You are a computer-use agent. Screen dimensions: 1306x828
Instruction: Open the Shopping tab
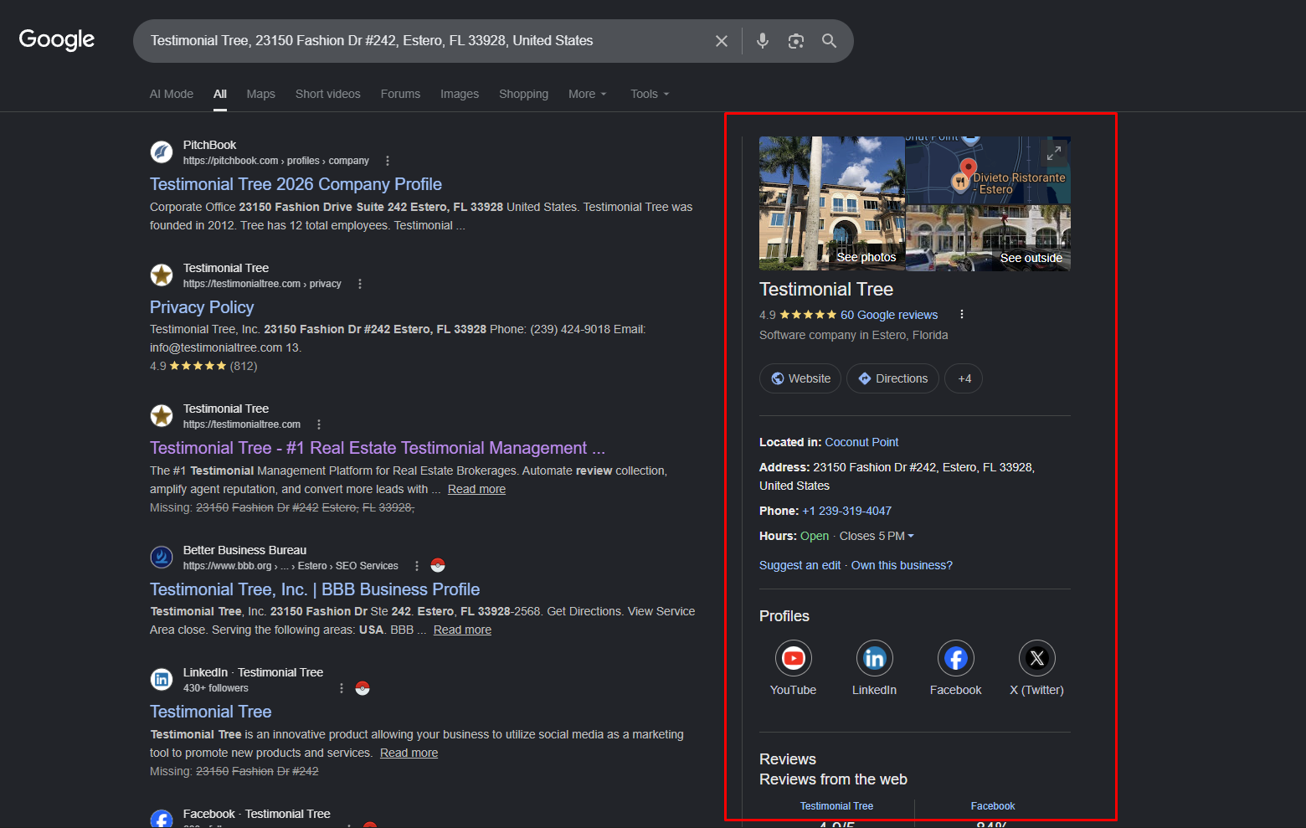click(x=524, y=94)
